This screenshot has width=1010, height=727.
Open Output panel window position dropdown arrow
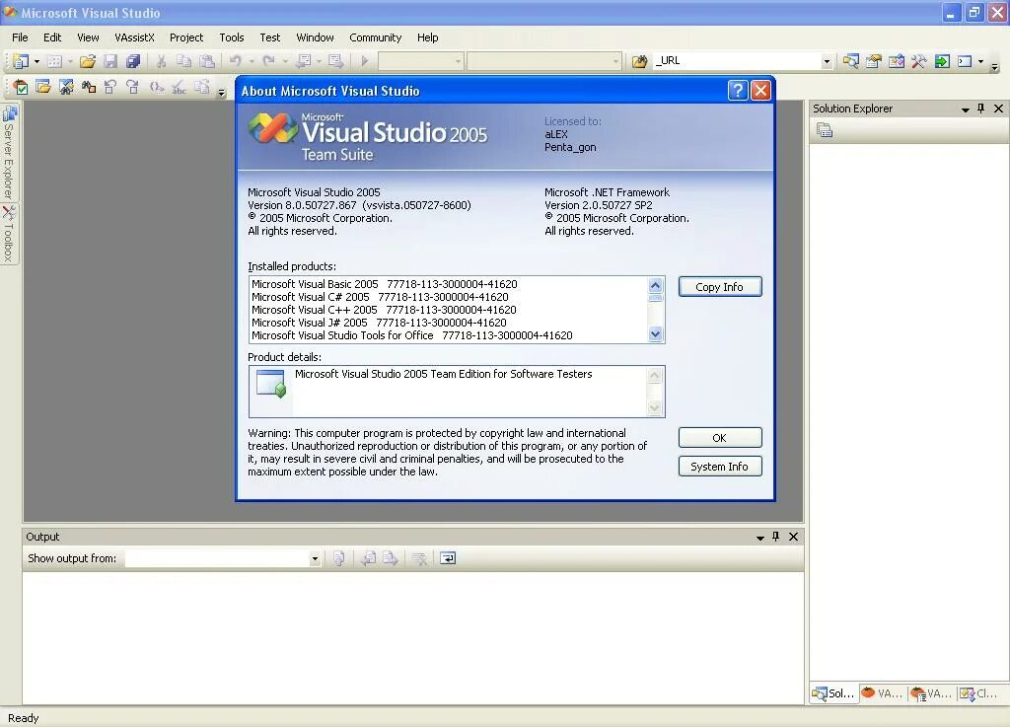(760, 537)
